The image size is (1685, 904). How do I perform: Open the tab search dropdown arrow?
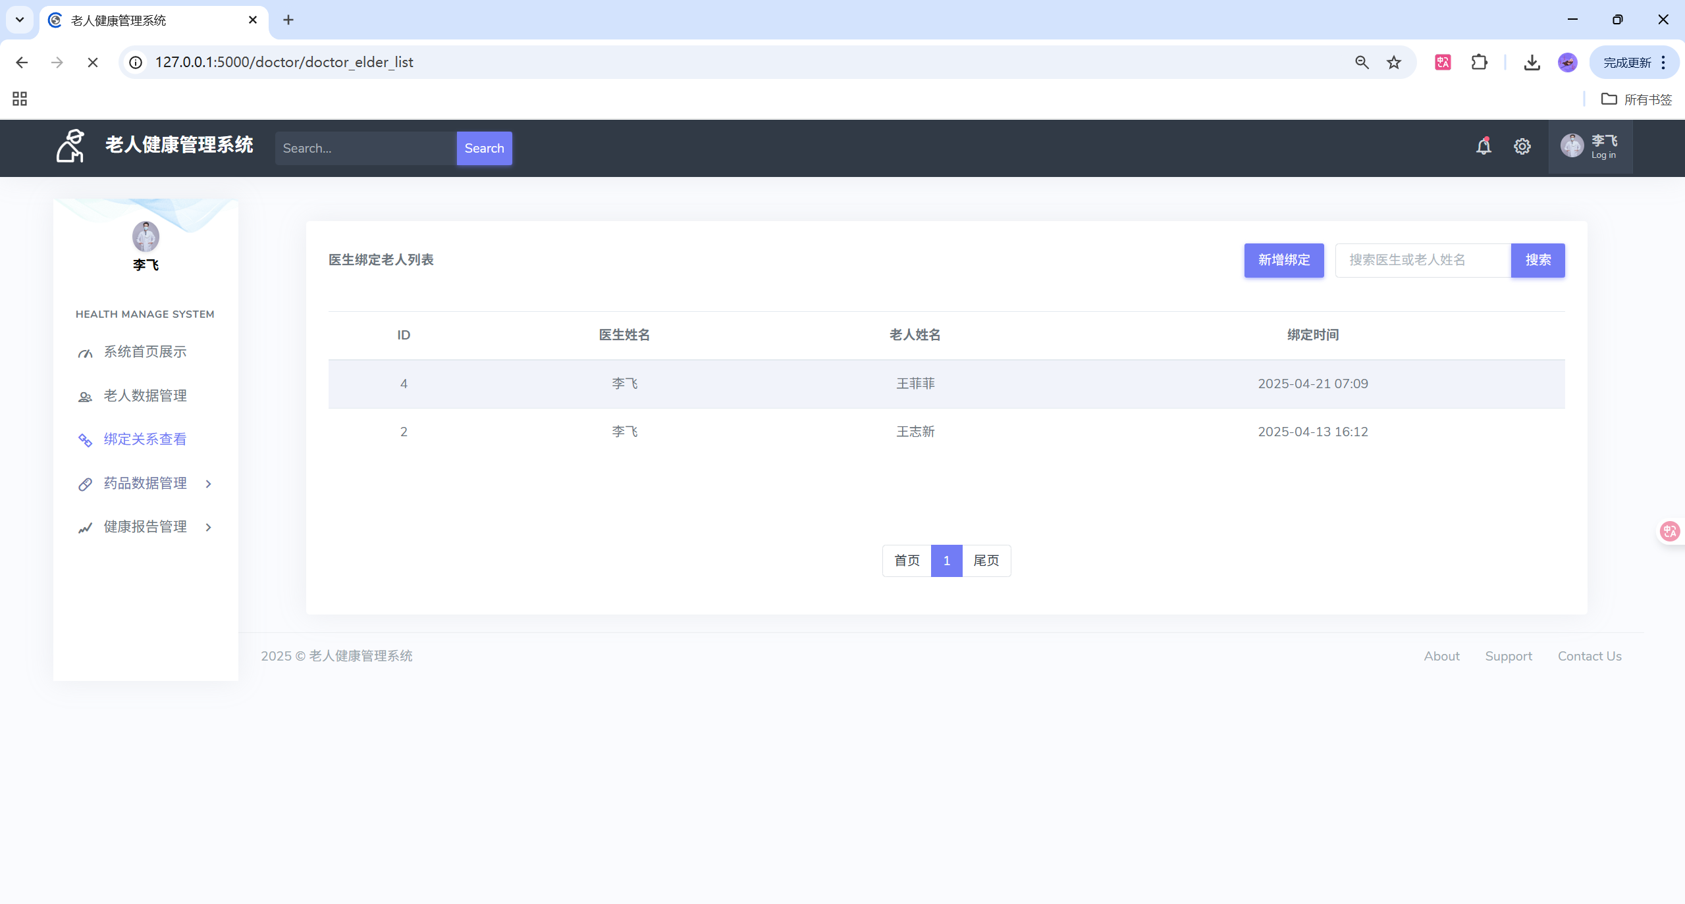coord(20,20)
